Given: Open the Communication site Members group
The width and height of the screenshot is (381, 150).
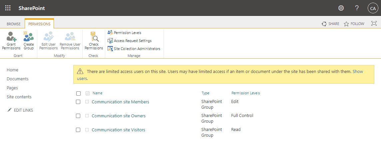Looking at the screenshot, I should click(121, 102).
